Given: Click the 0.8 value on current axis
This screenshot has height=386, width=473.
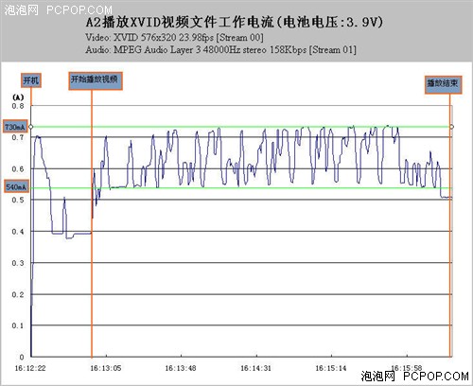Looking at the screenshot, I should pos(18,106).
